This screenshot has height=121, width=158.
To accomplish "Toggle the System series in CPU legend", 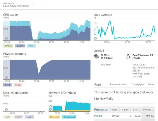I will click(x=20, y=46).
